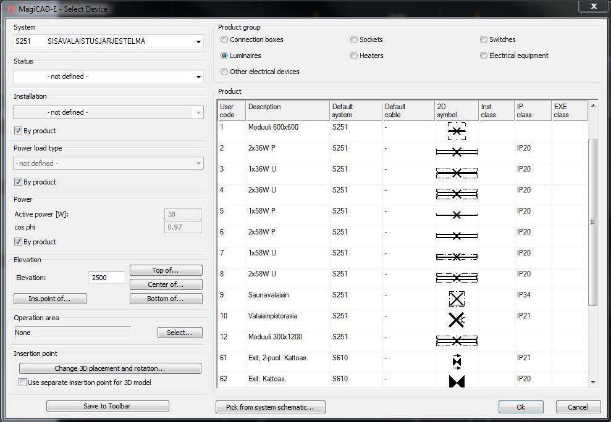Click the Valaisinpistorasia 2D symbol

coord(457,320)
